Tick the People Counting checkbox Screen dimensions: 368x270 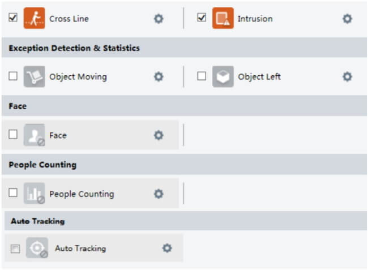click(x=13, y=193)
